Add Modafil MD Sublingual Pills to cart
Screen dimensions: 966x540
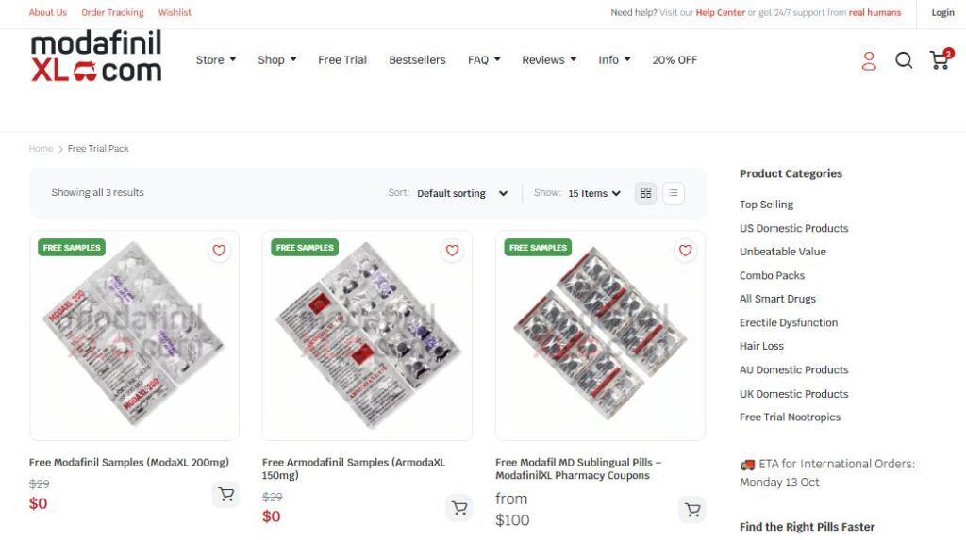click(691, 510)
